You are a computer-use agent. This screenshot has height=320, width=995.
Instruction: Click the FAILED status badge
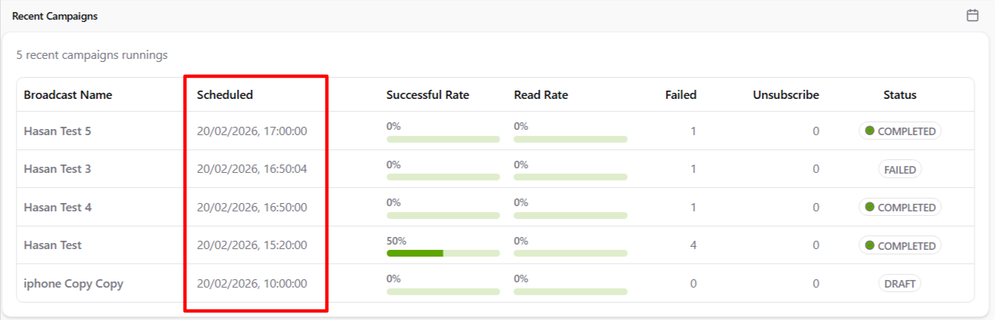tap(900, 170)
